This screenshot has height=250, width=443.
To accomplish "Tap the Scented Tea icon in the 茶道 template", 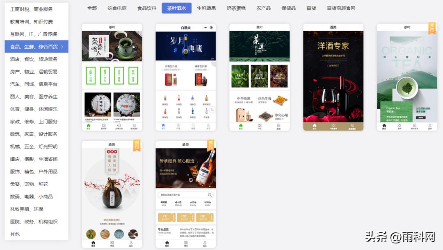I will point(279,77).
